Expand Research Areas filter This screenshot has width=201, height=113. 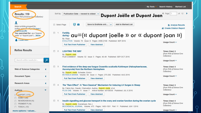46,83
